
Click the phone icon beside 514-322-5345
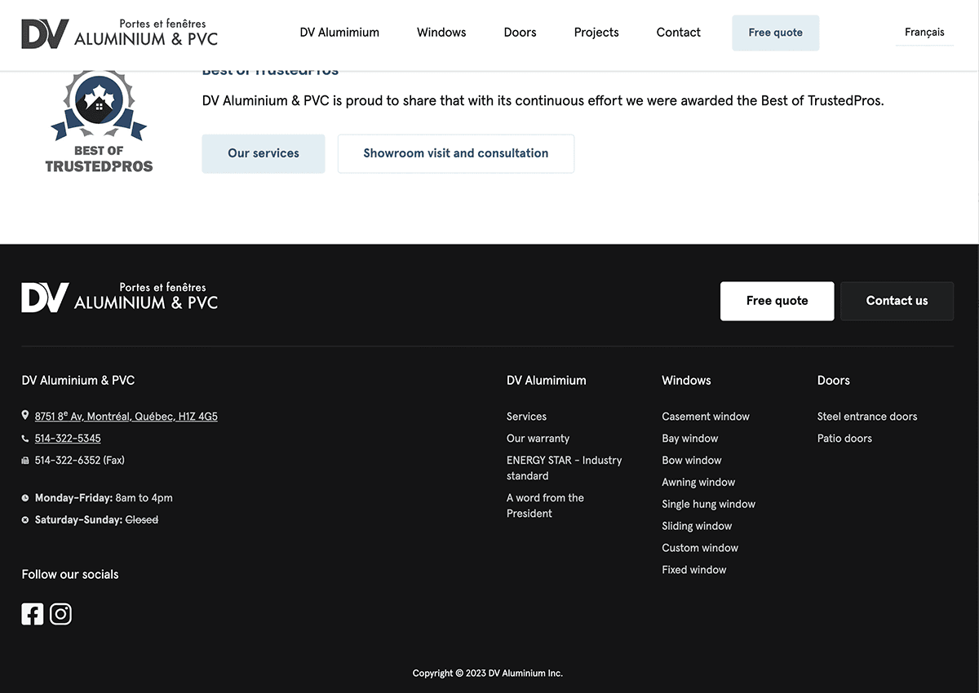tap(25, 439)
